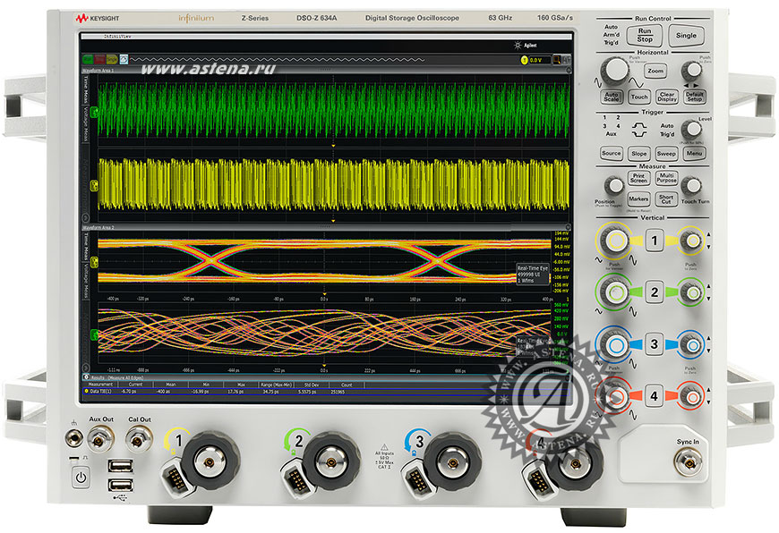779x533 pixels.
Task: Click the Mean column header in results
Action: [x=171, y=385]
